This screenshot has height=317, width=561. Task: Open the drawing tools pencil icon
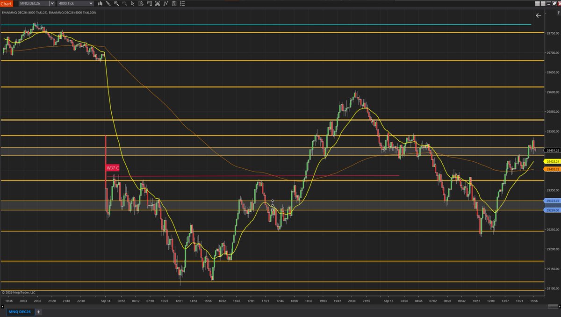point(108,3)
